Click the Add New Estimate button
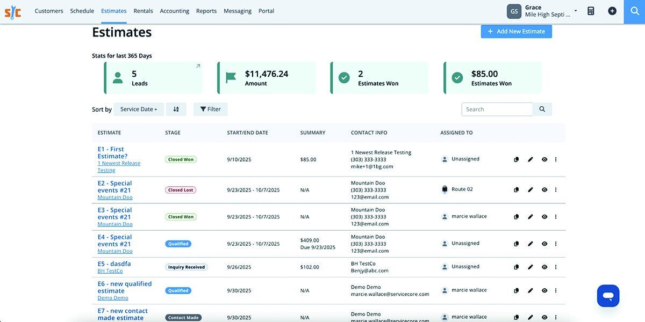 [516, 31]
